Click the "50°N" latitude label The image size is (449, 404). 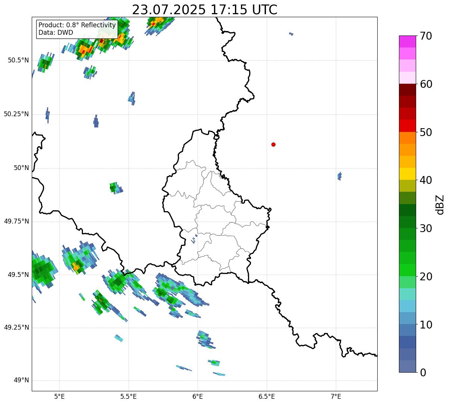[x=21, y=168]
